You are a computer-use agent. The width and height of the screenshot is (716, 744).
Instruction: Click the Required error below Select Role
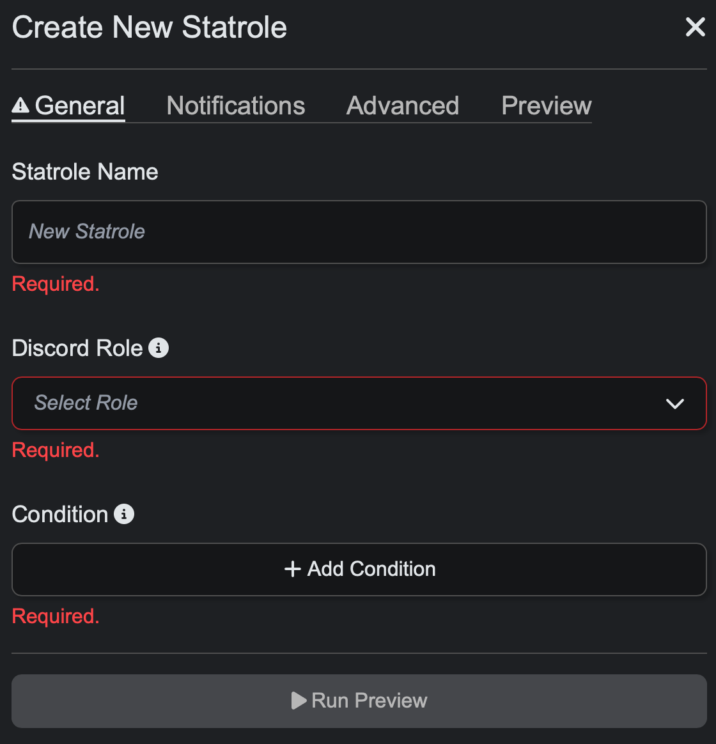click(x=56, y=450)
